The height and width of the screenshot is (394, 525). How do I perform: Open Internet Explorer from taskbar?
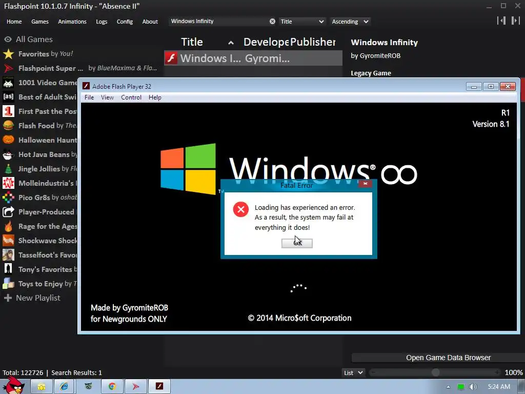tap(64, 386)
